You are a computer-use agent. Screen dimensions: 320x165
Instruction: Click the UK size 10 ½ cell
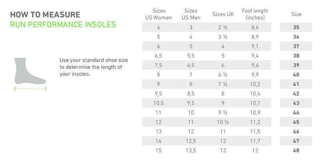223,122
